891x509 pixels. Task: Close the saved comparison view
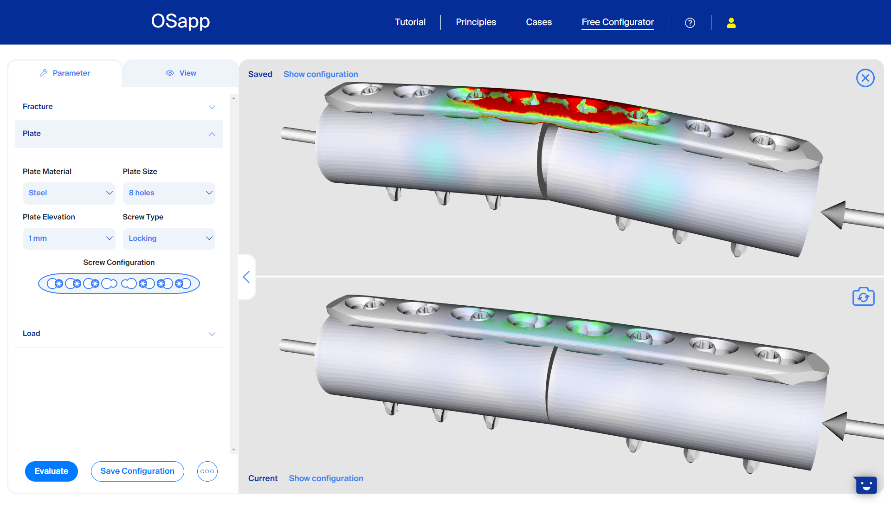[x=865, y=78]
